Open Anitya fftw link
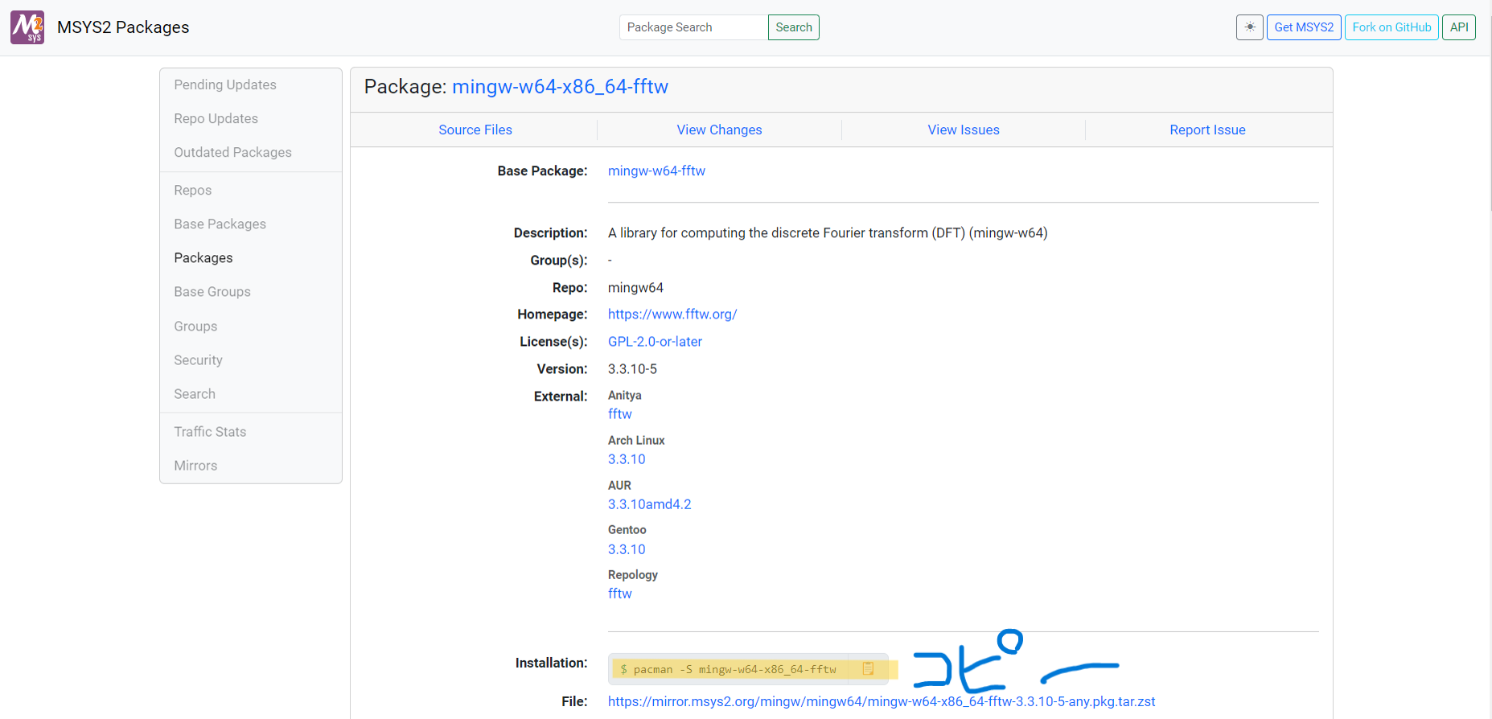1492x719 pixels. 620,413
